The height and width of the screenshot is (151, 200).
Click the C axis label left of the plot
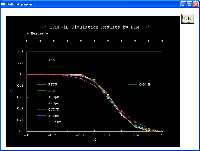11,91
